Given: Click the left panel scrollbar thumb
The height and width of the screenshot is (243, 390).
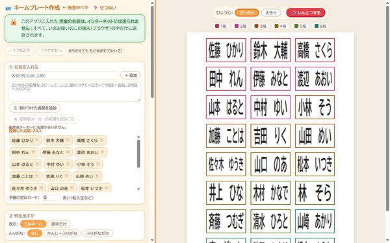Looking at the screenshot, I should tap(152, 52).
